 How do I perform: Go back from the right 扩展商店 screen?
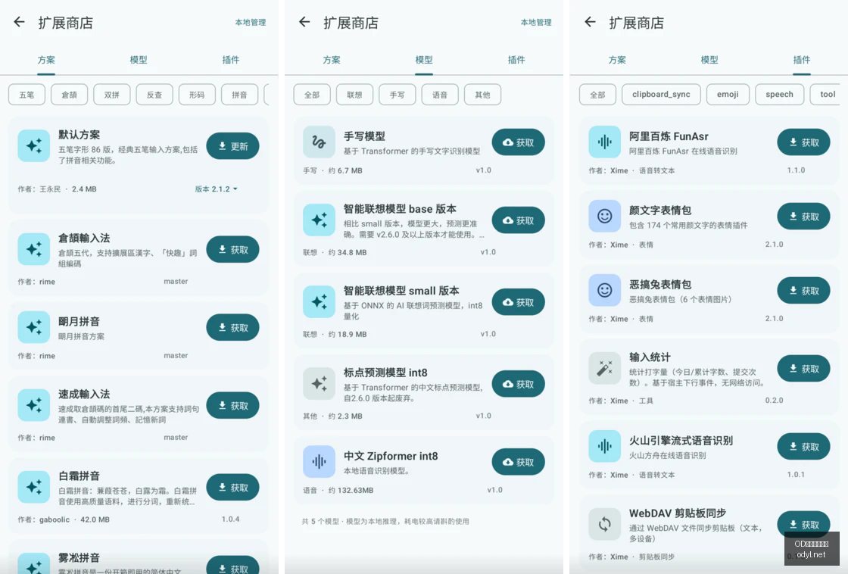(x=591, y=22)
